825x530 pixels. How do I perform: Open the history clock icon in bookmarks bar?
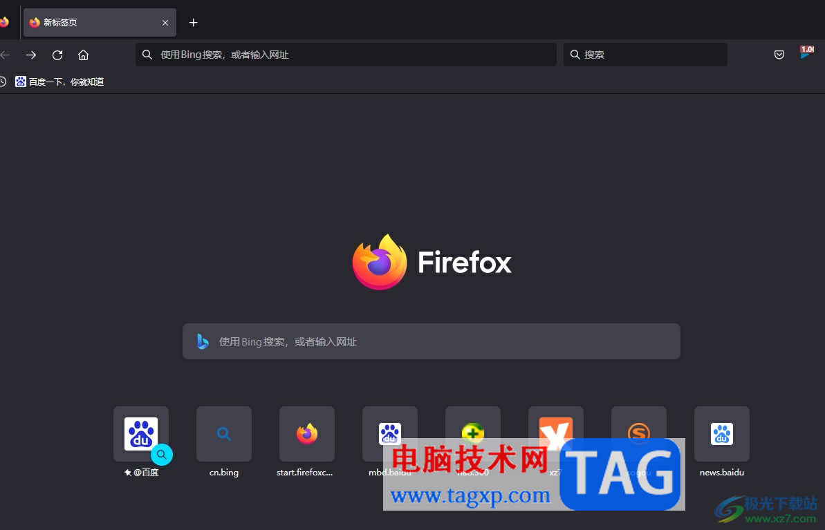3,82
